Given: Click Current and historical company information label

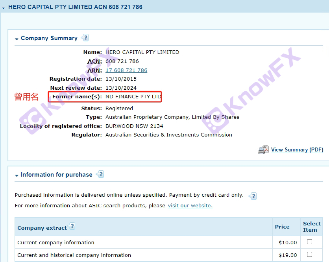Looking at the screenshot, I should pos(74,255).
